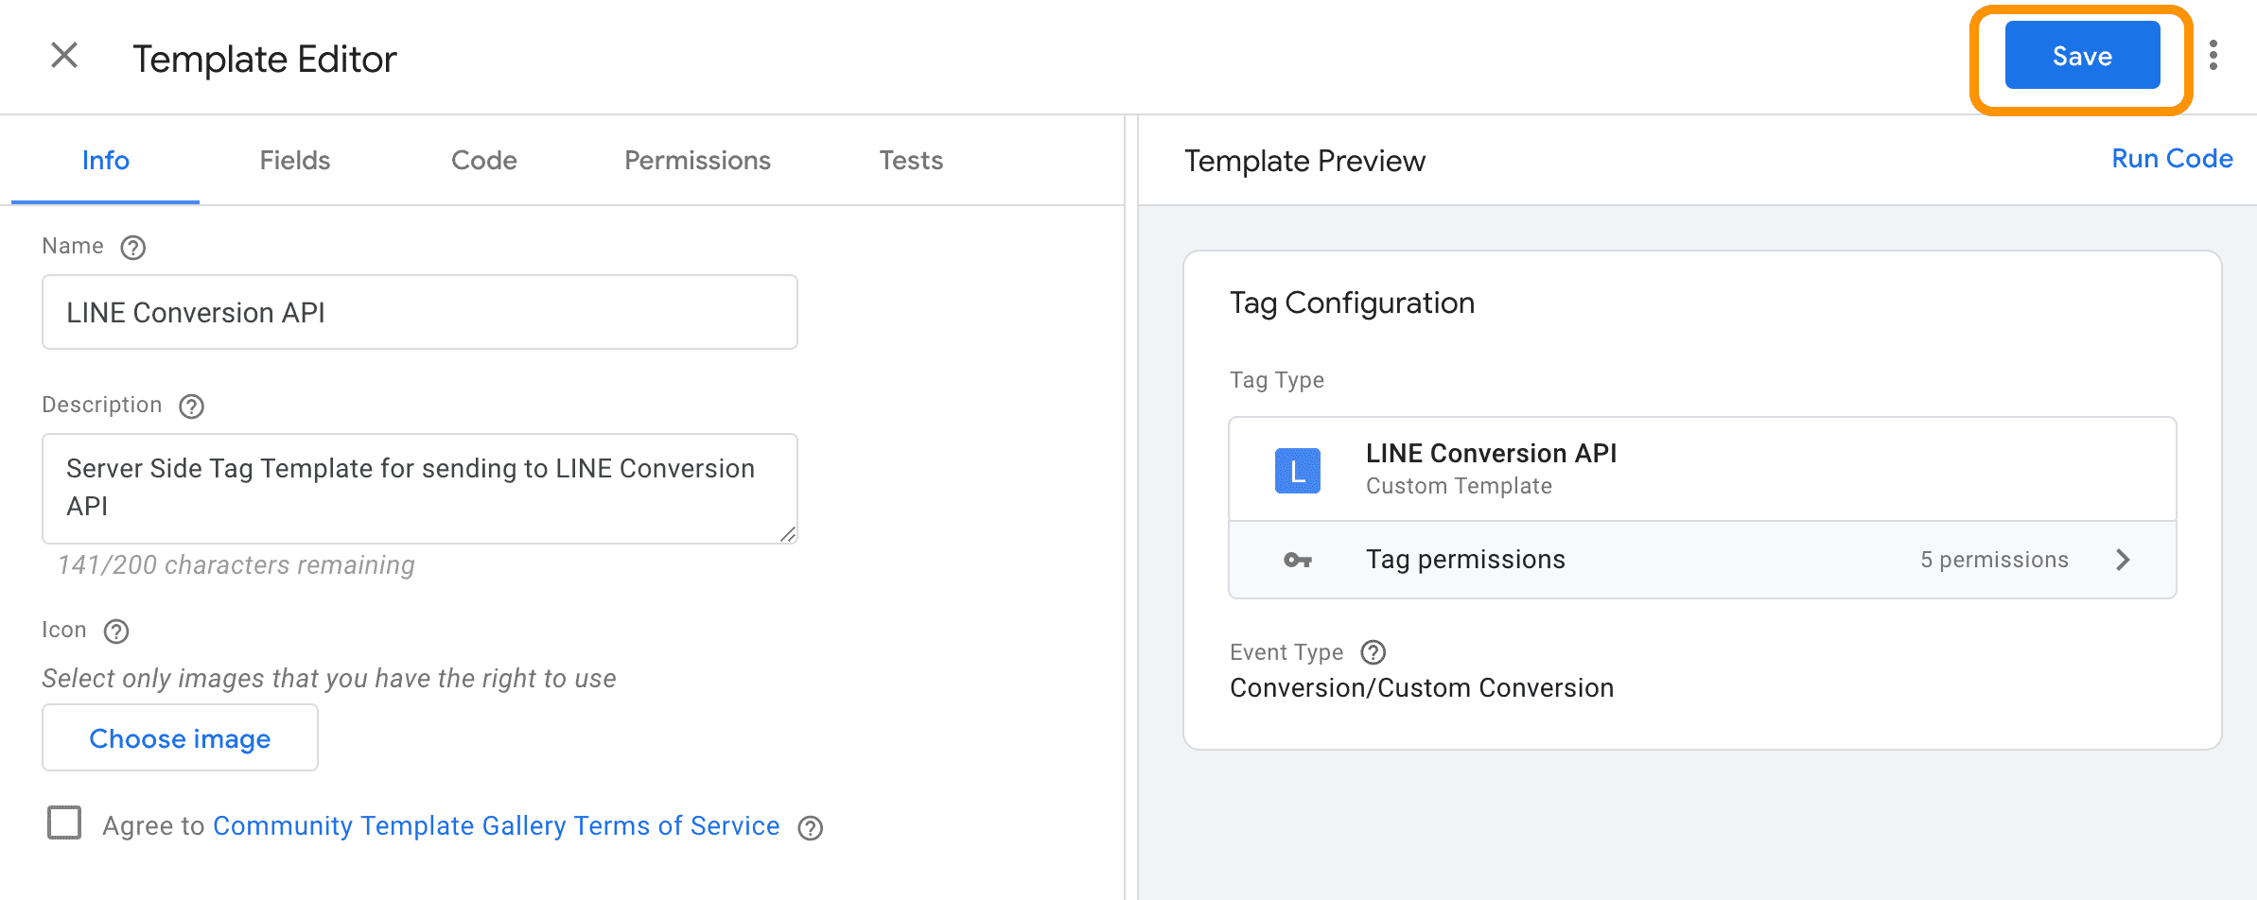Click the 'Template Preview' heading
The image size is (2257, 900).
(1304, 162)
